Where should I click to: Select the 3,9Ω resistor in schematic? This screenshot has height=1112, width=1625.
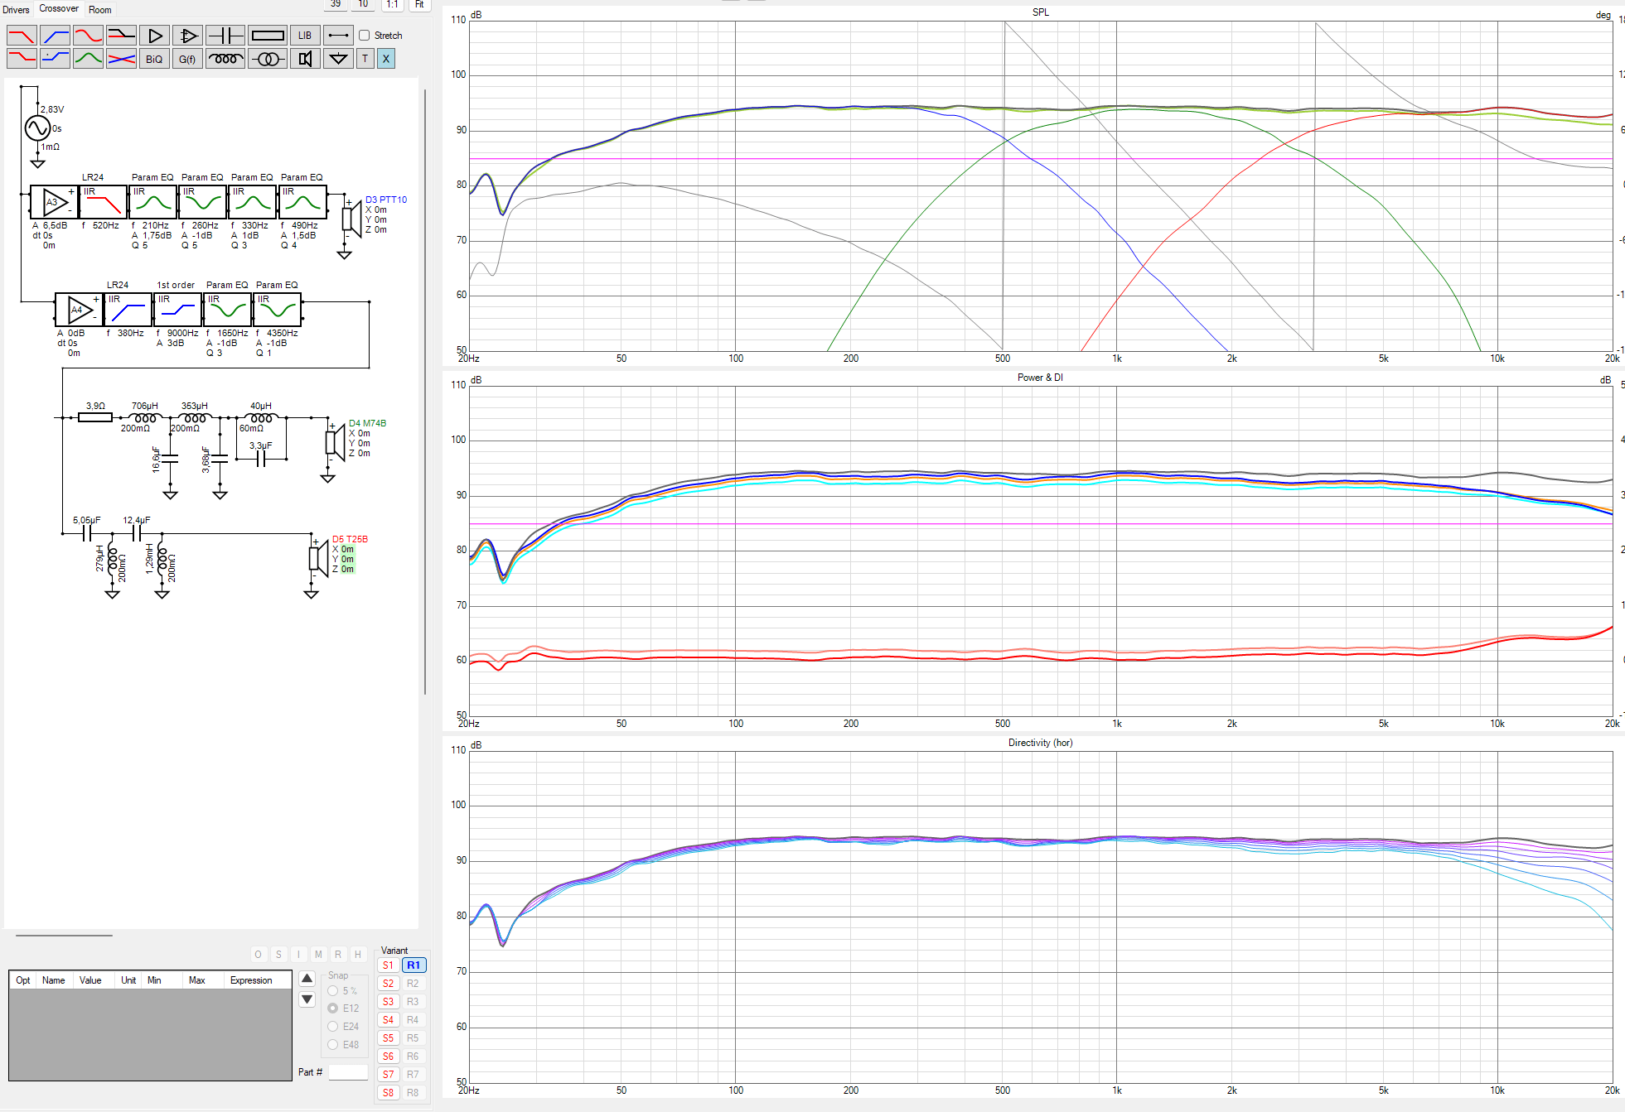[x=95, y=417]
